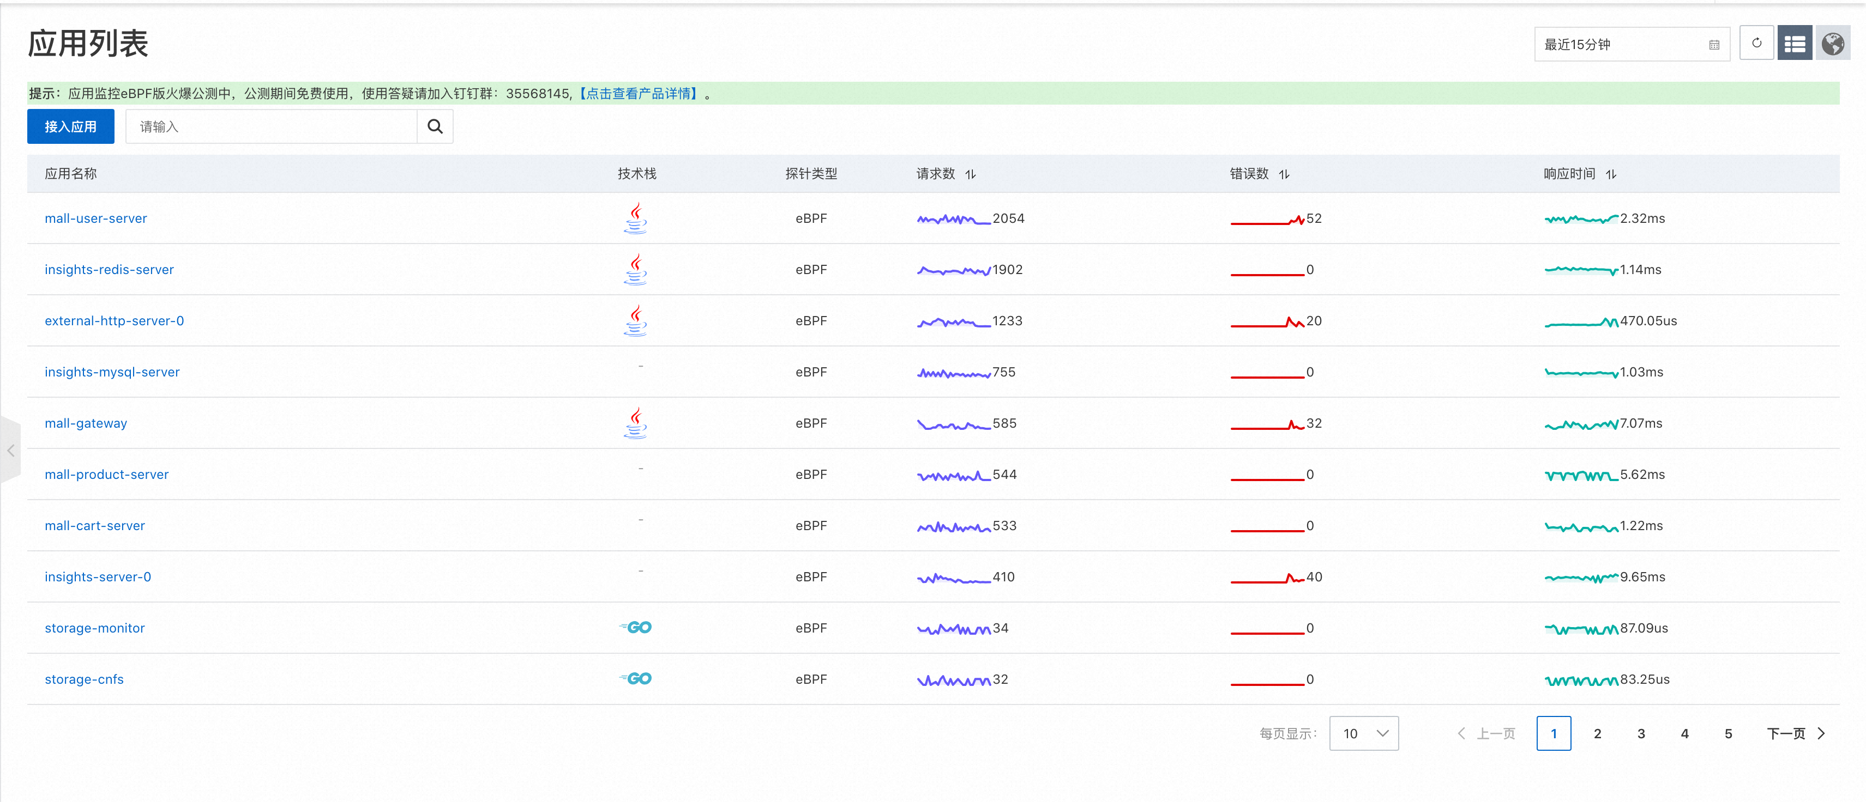1866x802 pixels.
Task: Go to page 5
Action: tap(1727, 733)
